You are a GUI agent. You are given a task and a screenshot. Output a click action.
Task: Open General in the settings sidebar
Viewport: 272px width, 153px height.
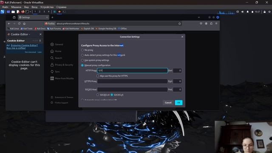[57, 44]
